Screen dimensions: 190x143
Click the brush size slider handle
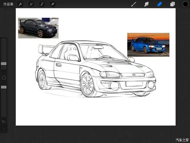(x=4, y=63)
